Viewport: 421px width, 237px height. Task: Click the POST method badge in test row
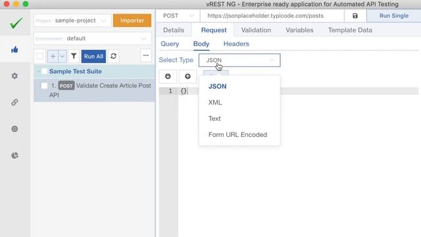[x=66, y=86]
